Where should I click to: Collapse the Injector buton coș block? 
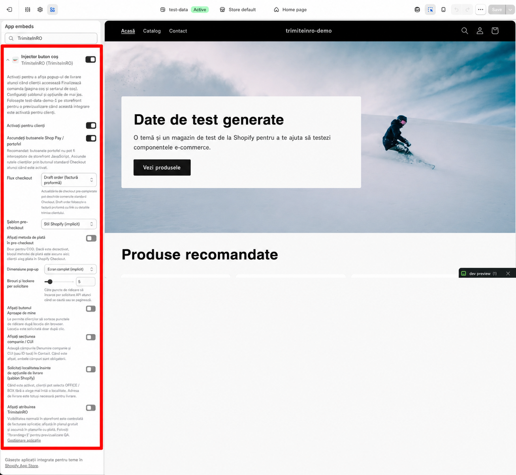coord(8,60)
